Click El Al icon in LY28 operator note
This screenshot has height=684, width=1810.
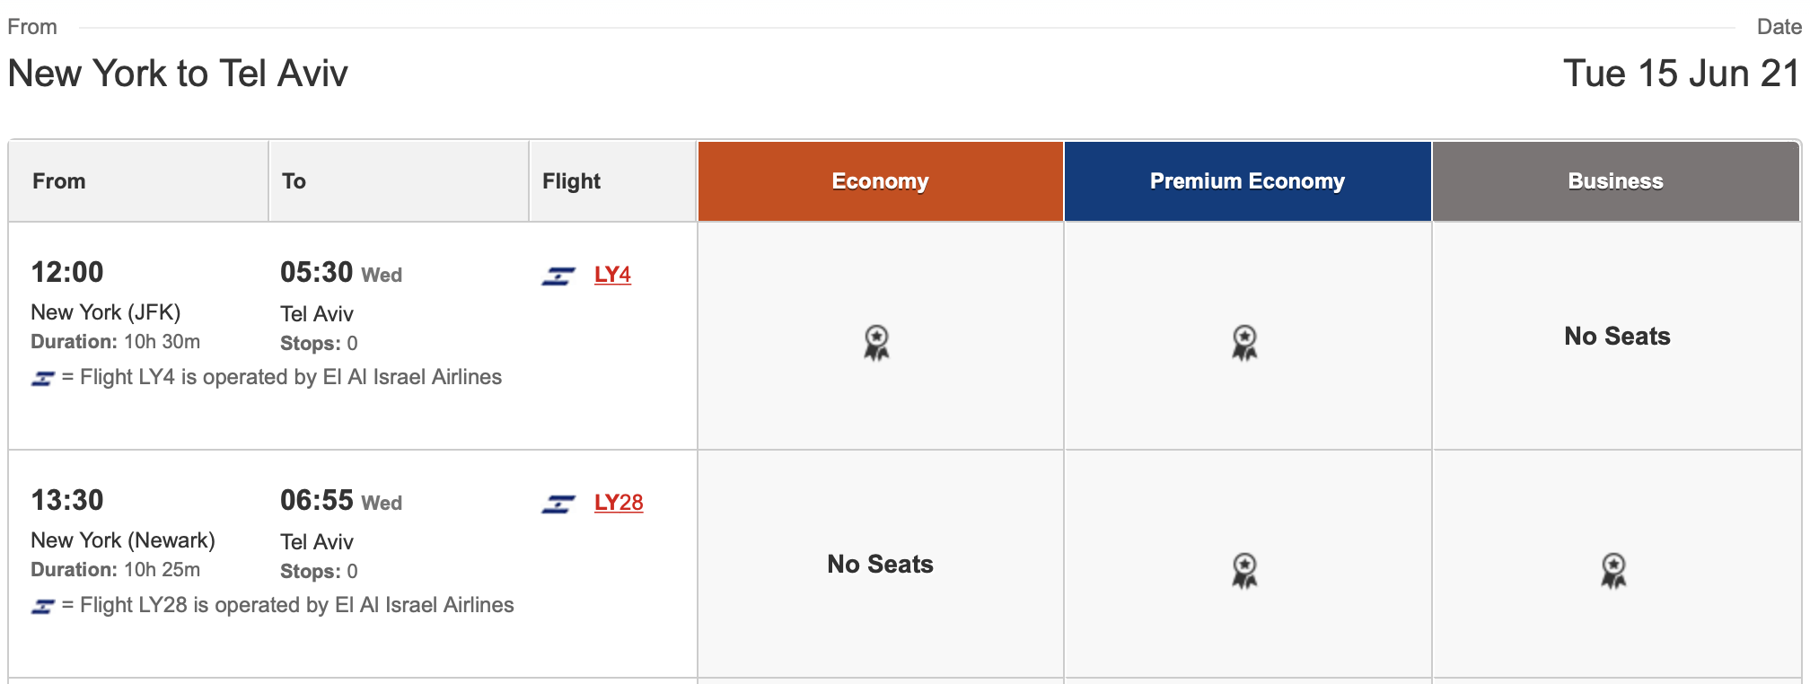(x=43, y=607)
